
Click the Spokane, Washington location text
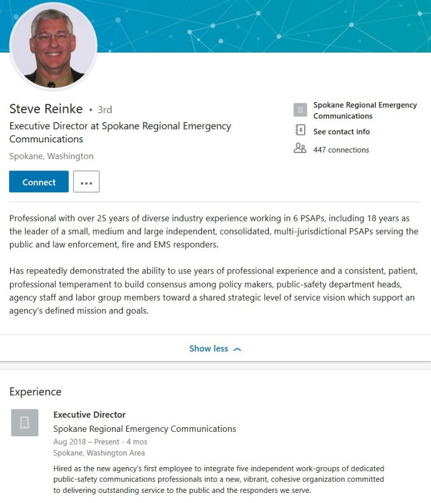[51, 156]
